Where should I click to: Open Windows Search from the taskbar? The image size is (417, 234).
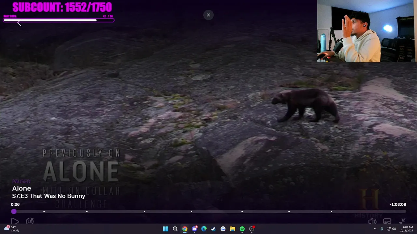(x=175, y=229)
